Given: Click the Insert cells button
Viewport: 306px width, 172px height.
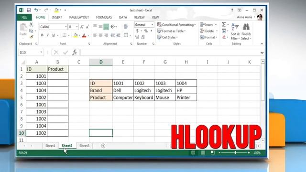Looking at the screenshot, I should (207, 25).
